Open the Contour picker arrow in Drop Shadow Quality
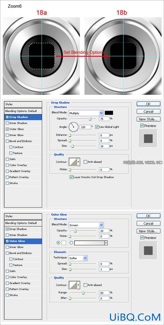This screenshot has width=164, height=325. [78, 162]
